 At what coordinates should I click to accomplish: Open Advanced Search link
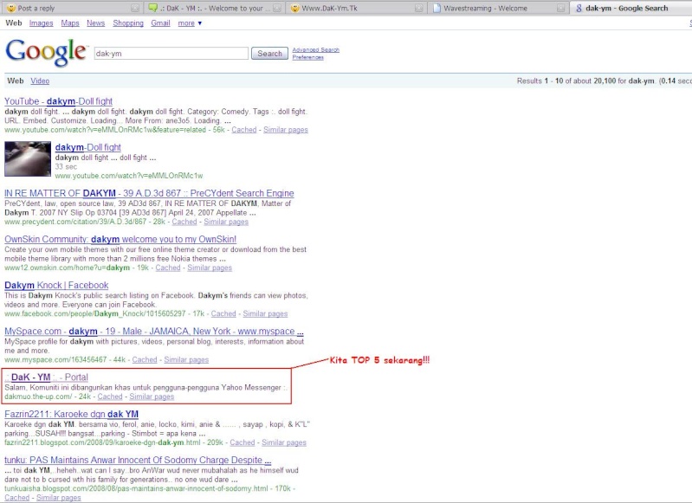click(315, 50)
